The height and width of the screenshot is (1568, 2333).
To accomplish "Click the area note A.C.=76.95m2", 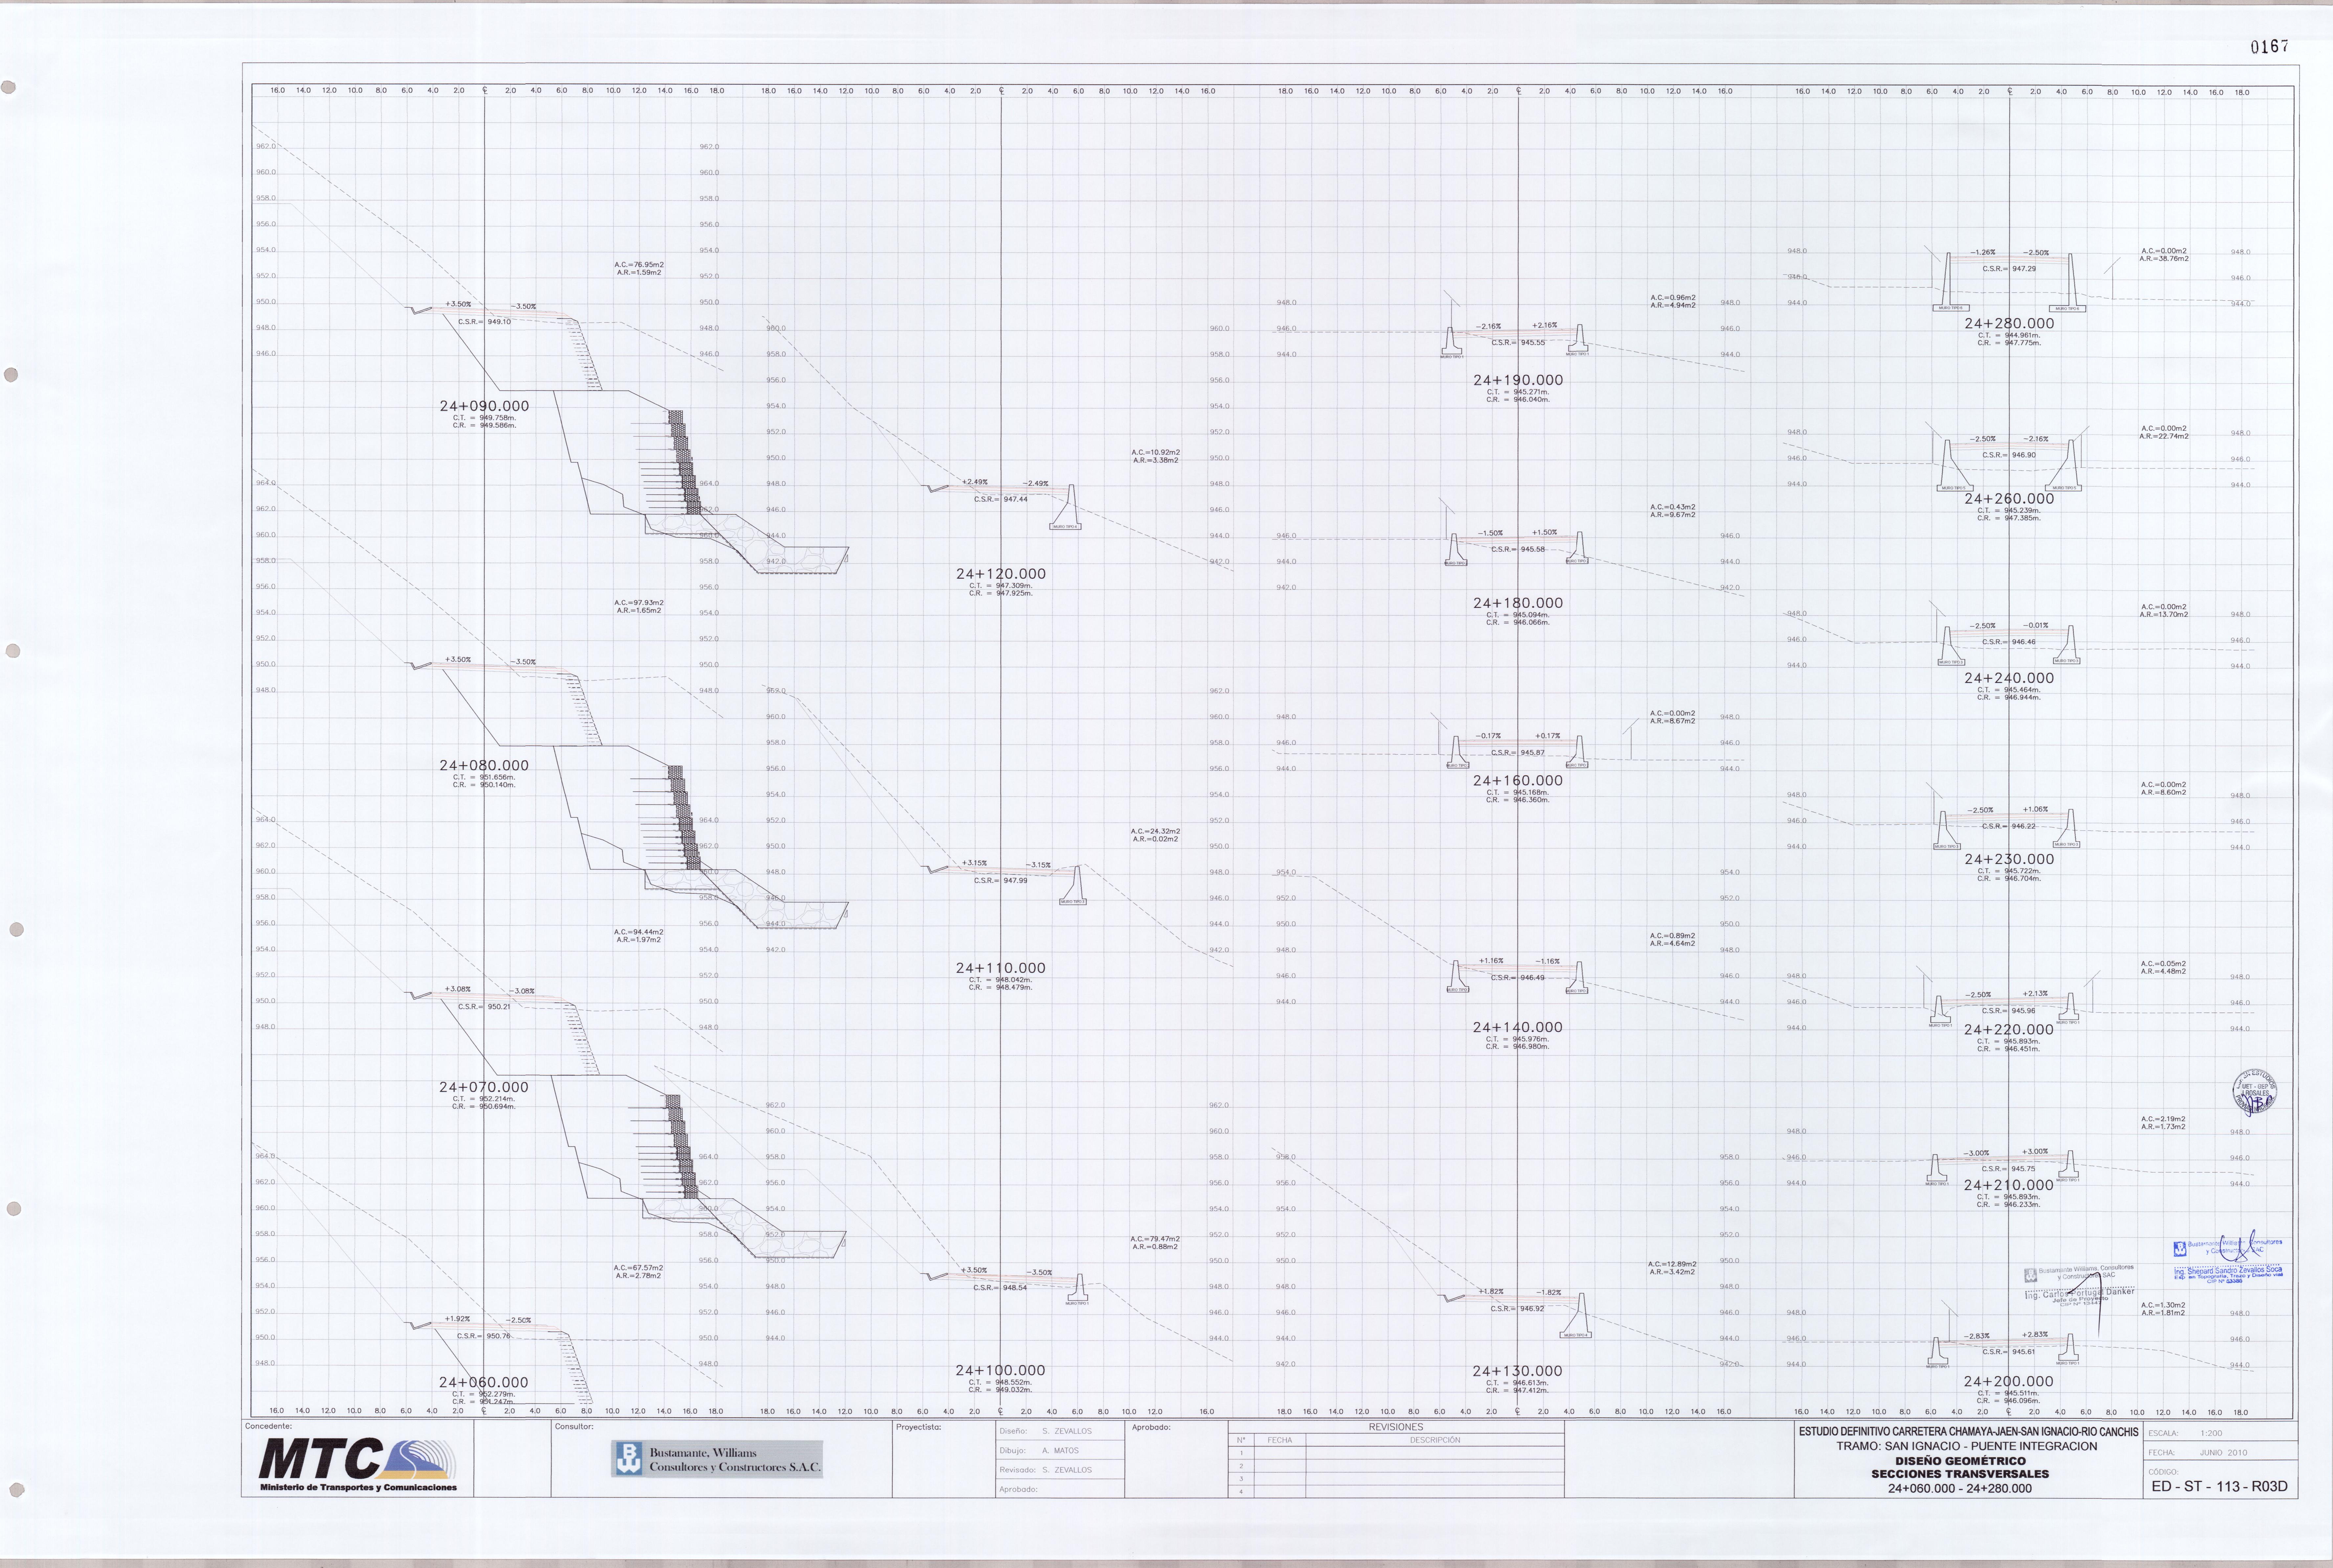I will tap(639, 265).
